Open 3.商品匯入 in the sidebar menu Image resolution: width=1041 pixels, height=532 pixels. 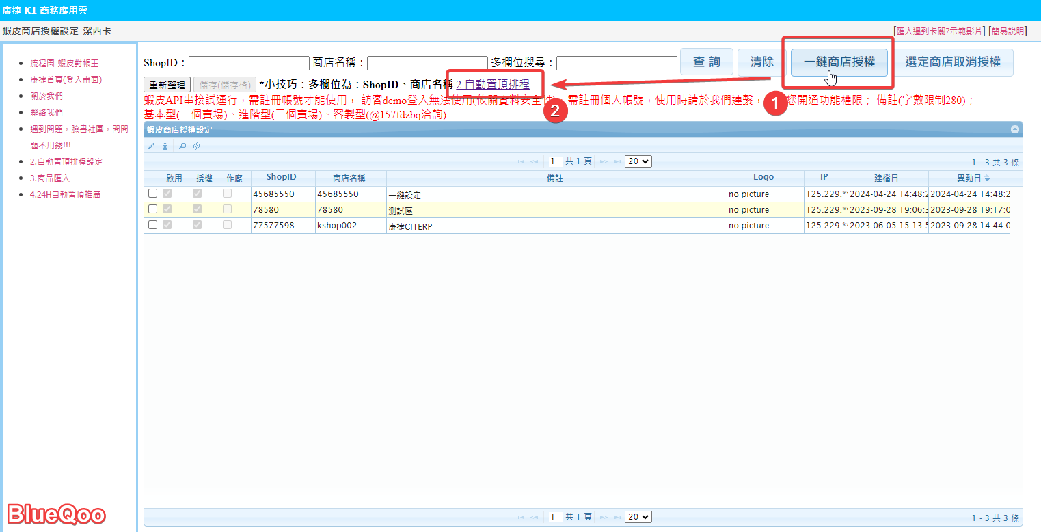point(50,178)
